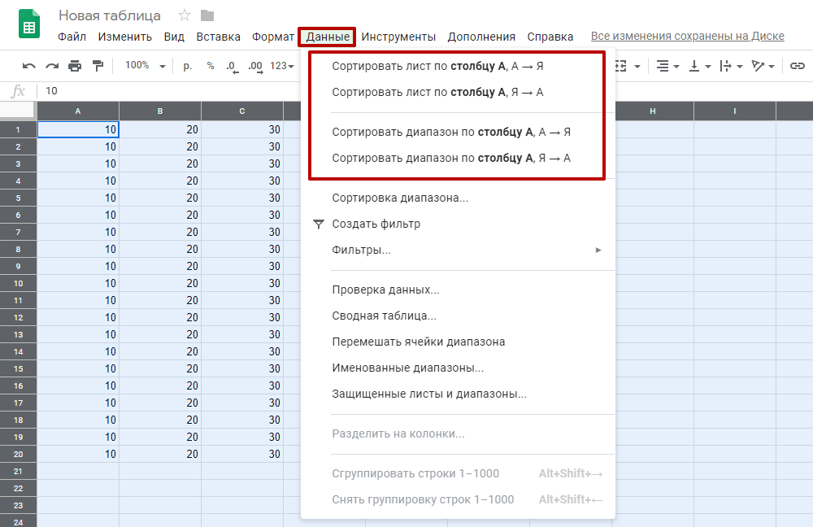Open the text wrapping dropdown
The width and height of the screenshot is (813, 527).
click(731, 66)
